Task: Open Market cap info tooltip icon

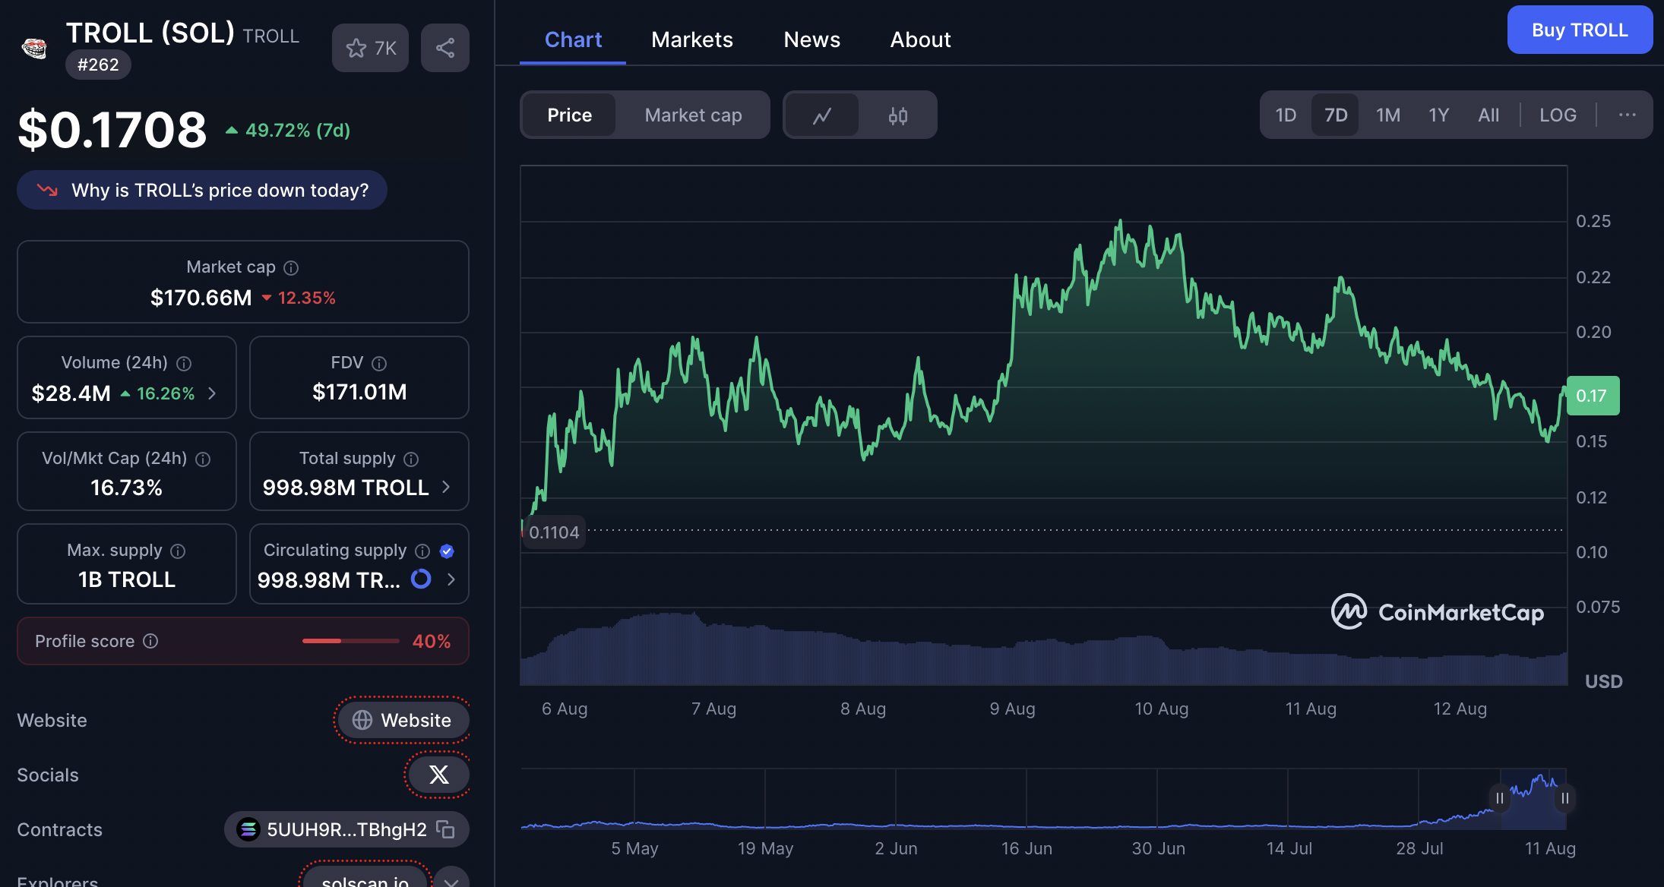Action: click(x=291, y=267)
